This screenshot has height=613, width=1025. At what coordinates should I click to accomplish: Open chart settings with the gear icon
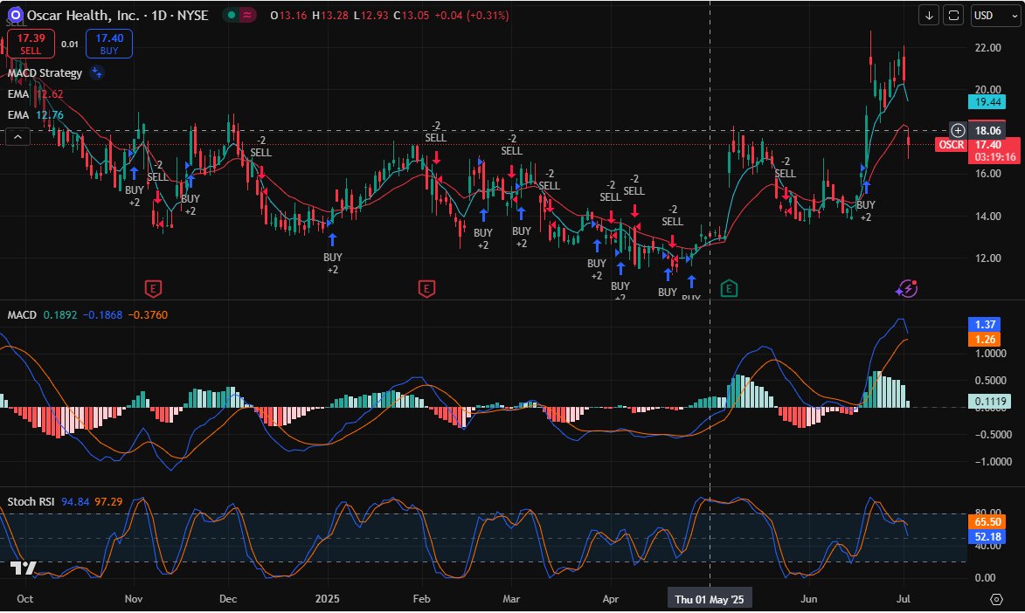click(x=996, y=599)
